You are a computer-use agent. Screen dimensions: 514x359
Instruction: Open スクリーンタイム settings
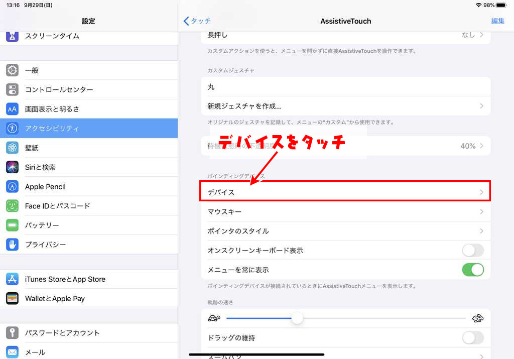[x=89, y=38]
